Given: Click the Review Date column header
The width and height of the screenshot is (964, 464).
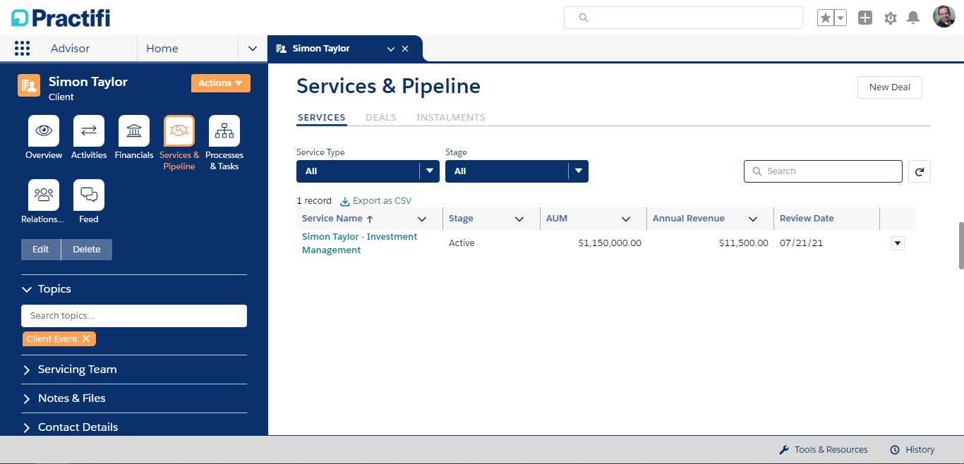Looking at the screenshot, I should 807,219.
